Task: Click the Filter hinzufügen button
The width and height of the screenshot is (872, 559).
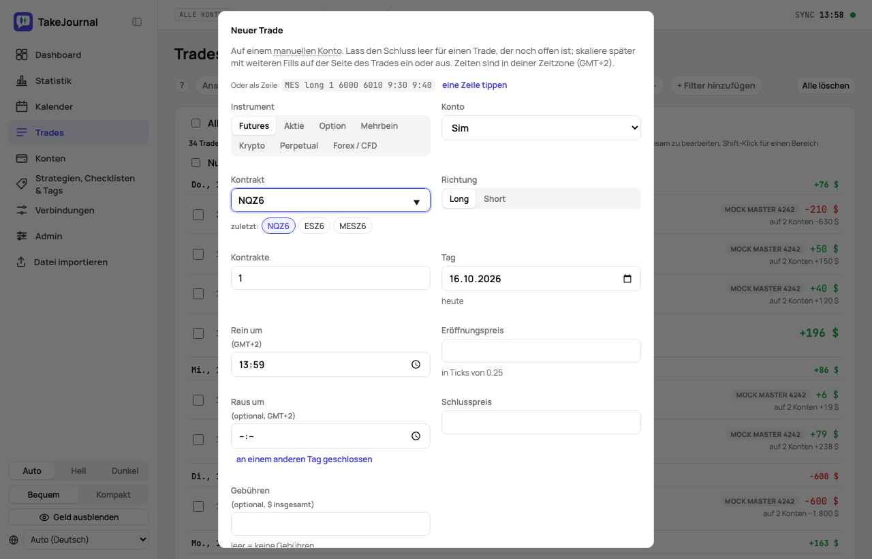Action: pos(716,86)
